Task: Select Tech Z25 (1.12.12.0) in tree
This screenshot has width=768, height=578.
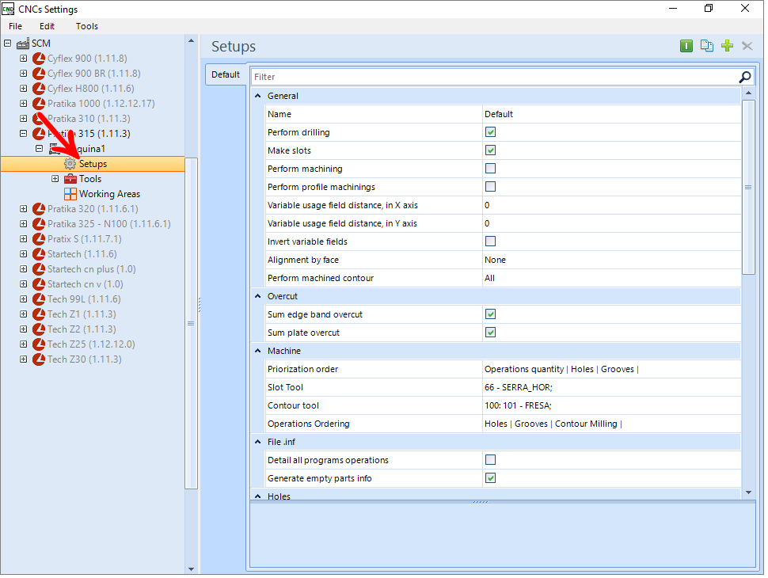Action: tap(91, 344)
